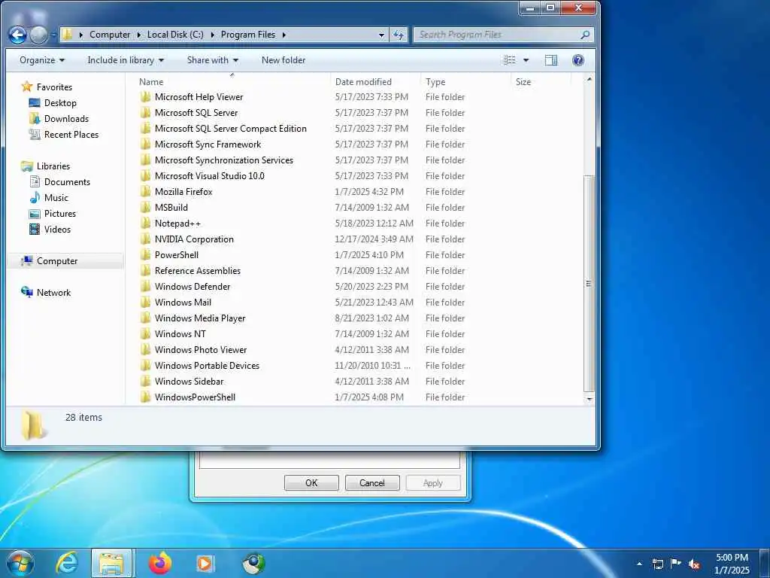Open the Include in library dropdown
The width and height of the screenshot is (770, 578).
pos(126,60)
